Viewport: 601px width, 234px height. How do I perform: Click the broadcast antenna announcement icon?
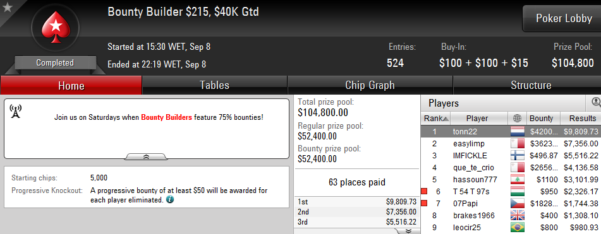pos(15,112)
